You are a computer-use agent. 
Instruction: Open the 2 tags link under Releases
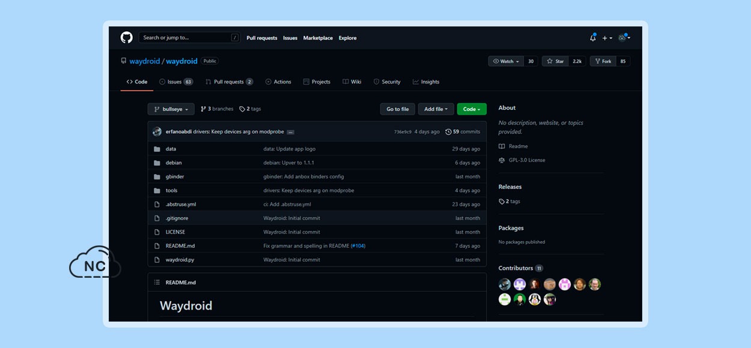pos(509,202)
